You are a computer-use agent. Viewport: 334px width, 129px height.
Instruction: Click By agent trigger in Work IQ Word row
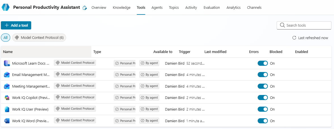[x=149, y=121]
